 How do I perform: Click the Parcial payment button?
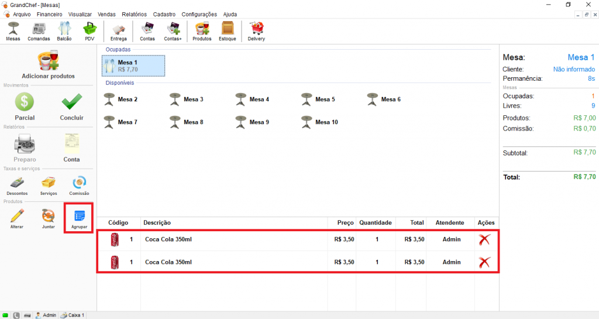point(25,107)
